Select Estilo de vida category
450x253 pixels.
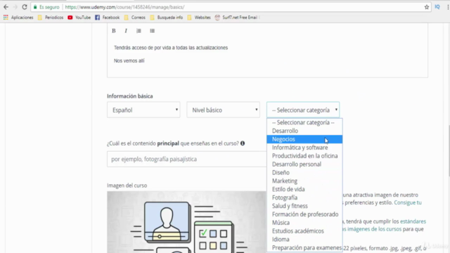304,189
